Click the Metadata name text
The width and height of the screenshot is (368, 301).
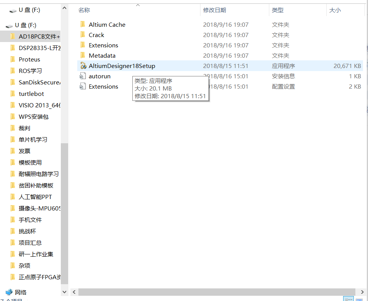[x=102, y=55]
